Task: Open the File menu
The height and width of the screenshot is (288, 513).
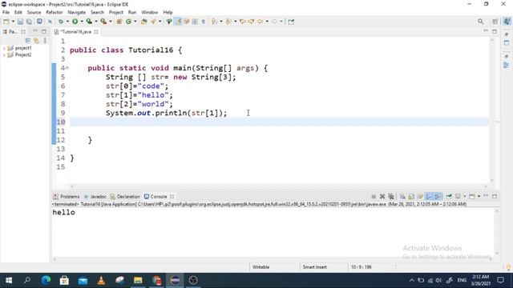Action: [x=6, y=12]
